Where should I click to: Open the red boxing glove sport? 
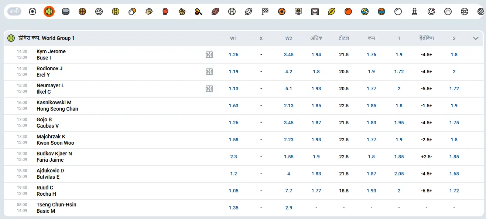165,11
